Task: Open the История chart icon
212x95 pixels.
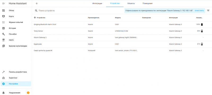Action: [x=3, y=28]
